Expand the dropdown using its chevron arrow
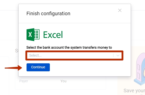 point(118,55)
